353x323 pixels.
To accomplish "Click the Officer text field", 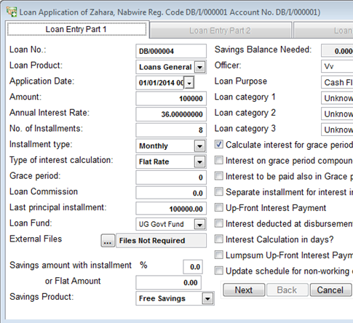I will pyautogui.click(x=337, y=66).
